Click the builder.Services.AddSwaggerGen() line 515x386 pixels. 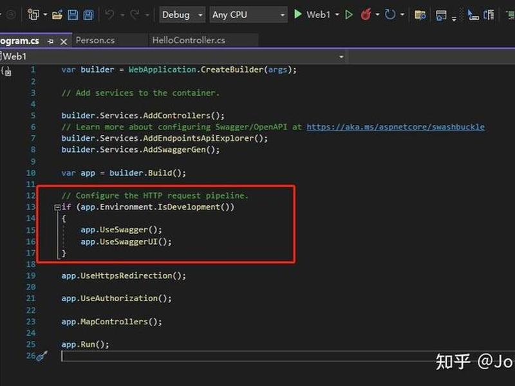140,150
